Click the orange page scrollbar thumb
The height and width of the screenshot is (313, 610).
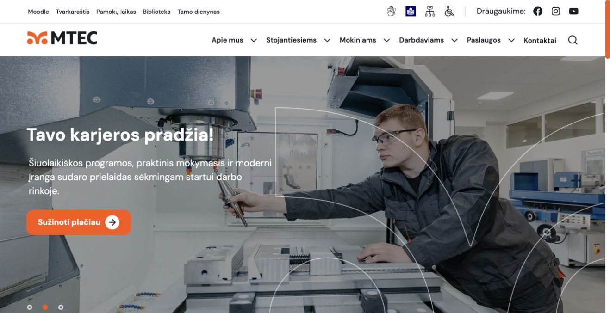click(x=608, y=29)
